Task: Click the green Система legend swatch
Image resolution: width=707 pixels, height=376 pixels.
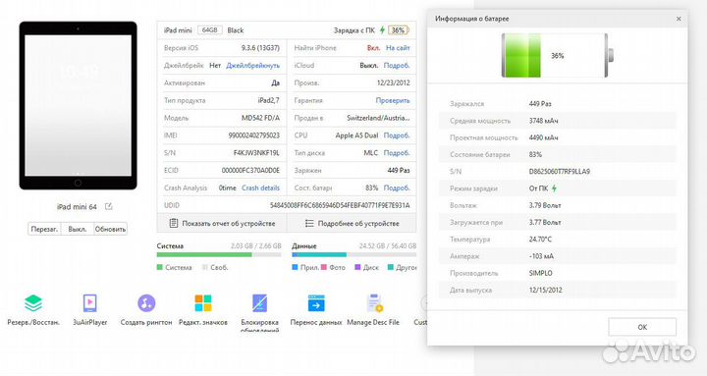Action: point(160,267)
